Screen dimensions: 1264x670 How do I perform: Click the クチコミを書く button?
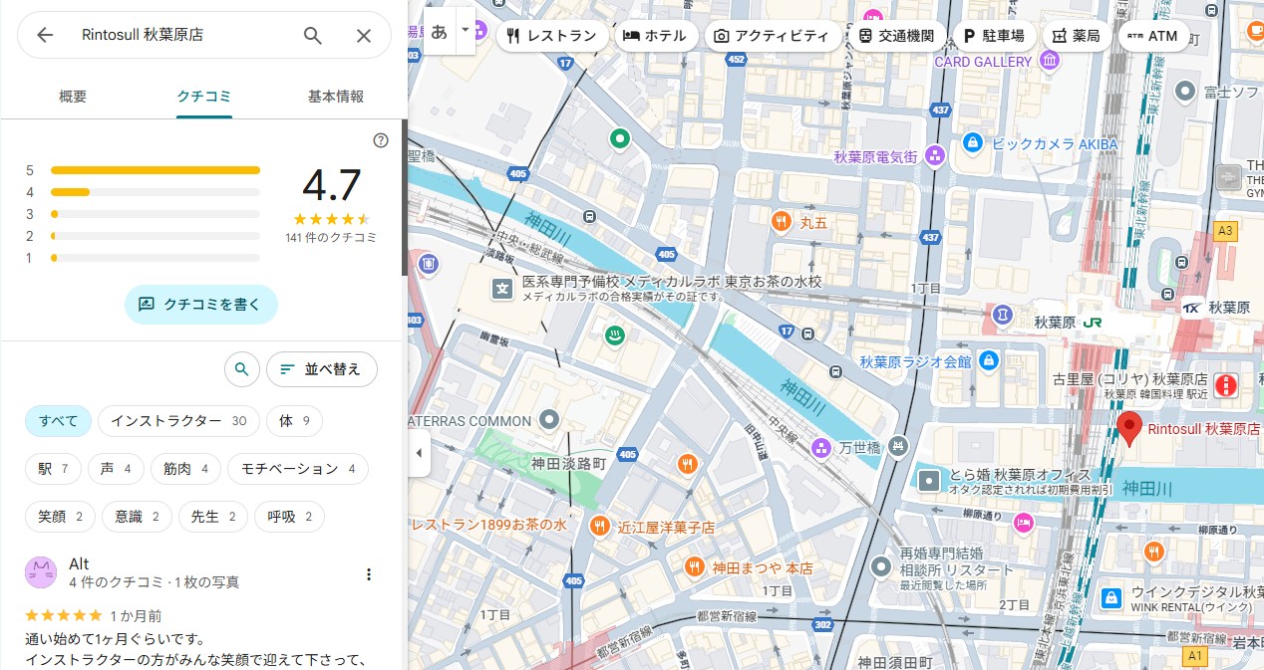point(200,305)
